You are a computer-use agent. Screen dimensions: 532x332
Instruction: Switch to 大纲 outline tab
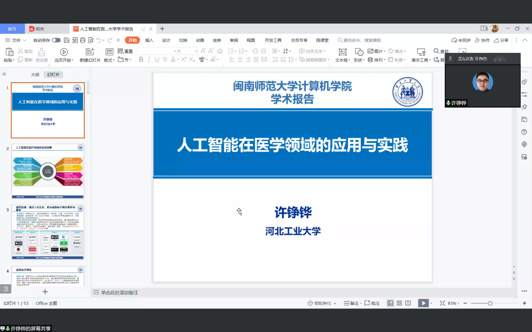tap(35, 75)
